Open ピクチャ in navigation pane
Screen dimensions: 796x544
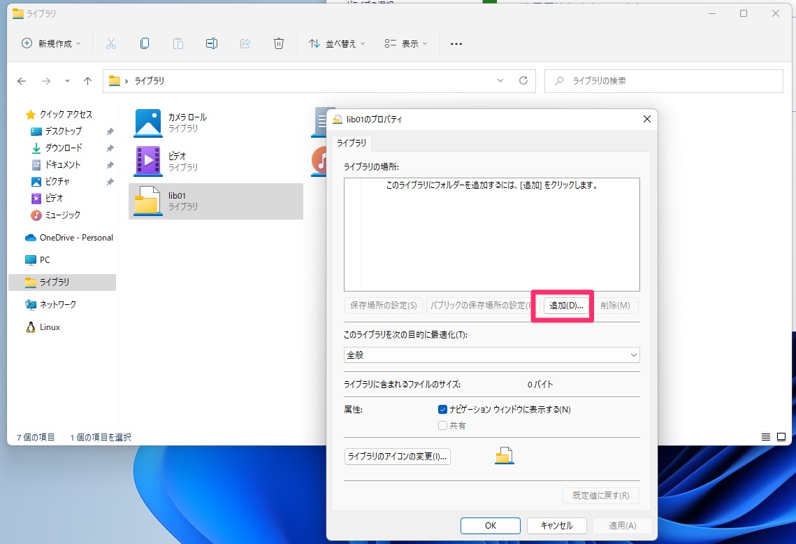coord(57,181)
